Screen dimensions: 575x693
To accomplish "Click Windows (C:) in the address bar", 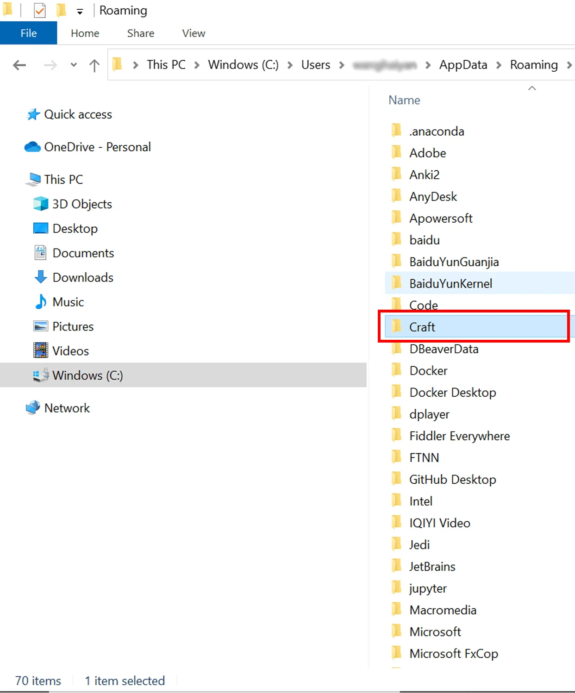I will pyautogui.click(x=243, y=65).
